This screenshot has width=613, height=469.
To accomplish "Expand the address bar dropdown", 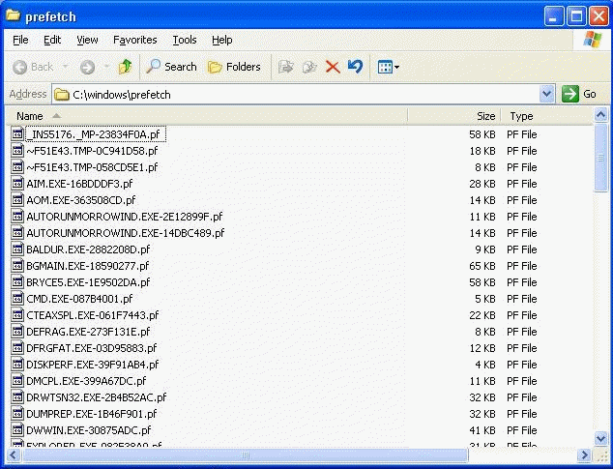I will pyautogui.click(x=546, y=94).
